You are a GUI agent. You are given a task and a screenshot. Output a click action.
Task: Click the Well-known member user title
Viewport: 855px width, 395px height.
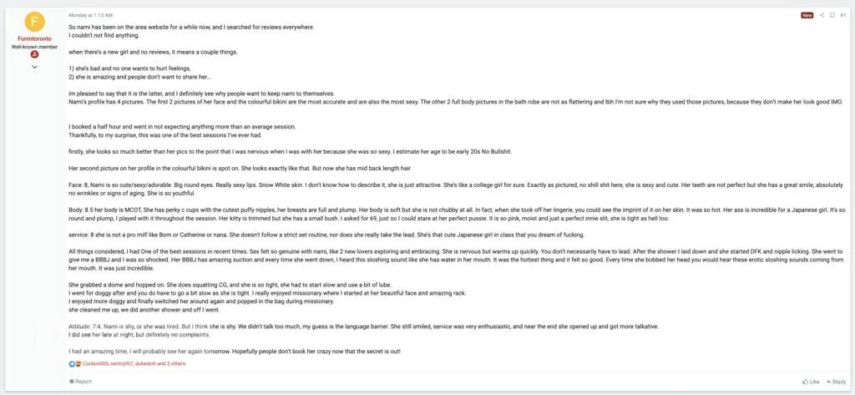(x=34, y=47)
